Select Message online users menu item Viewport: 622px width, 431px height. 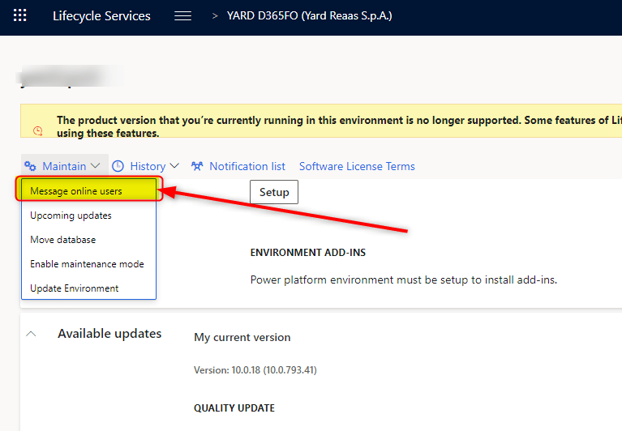coord(76,191)
